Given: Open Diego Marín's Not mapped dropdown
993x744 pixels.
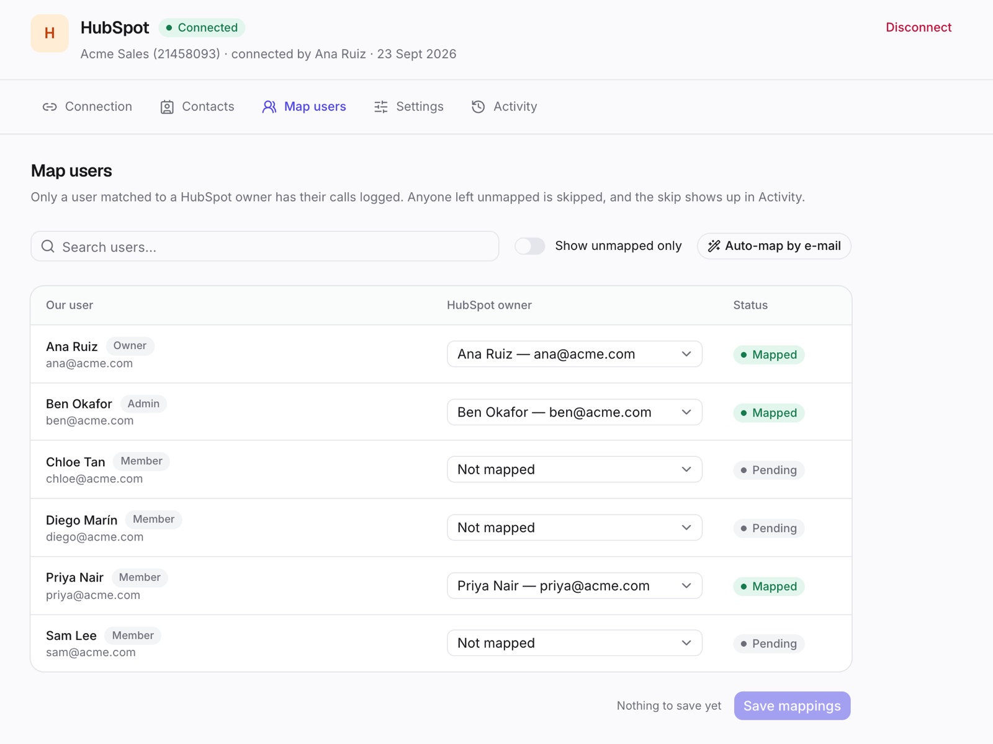Looking at the screenshot, I should pos(575,528).
